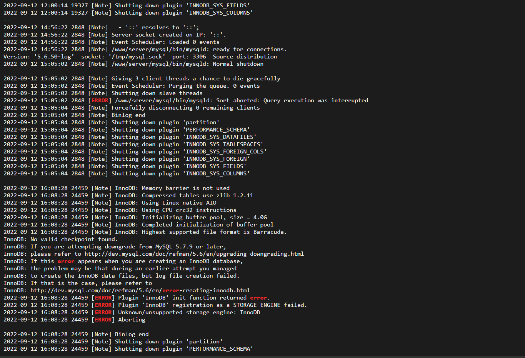
Task: Click the ERROR tag on the 'Unknown/unsupported storage engine' line
Action: click(103, 312)
